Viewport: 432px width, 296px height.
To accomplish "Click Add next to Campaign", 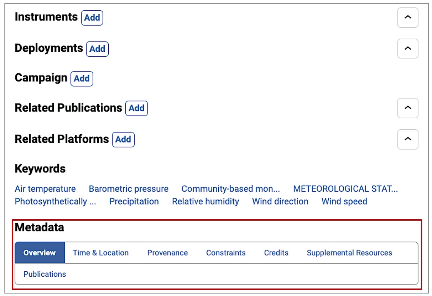I will pyautogui.click(x=82, y=79).
